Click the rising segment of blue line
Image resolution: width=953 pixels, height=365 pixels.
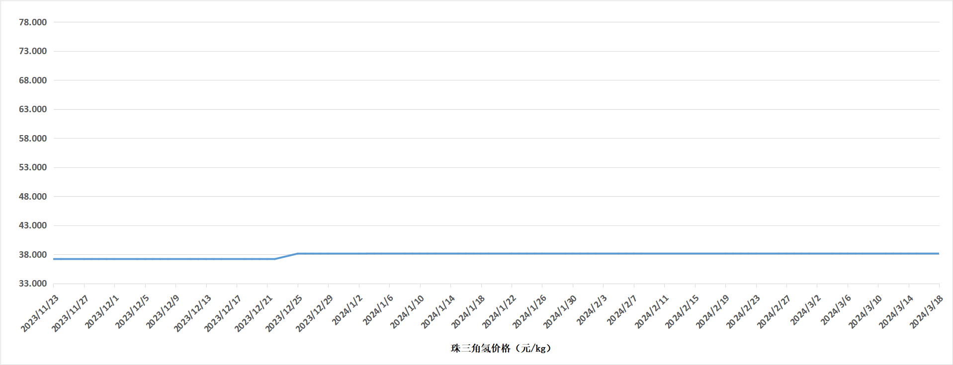(x=286, y=256)
